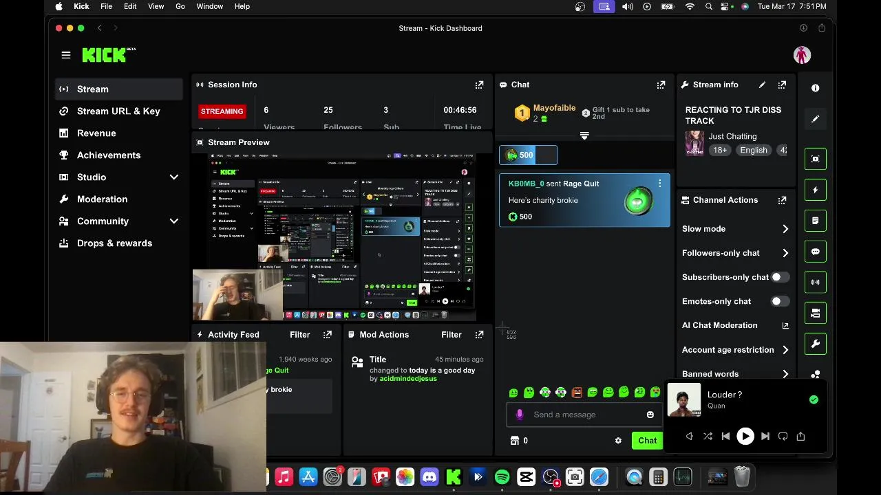Toggle the chat bubble widget icon in sidebar

coord(815,252)
